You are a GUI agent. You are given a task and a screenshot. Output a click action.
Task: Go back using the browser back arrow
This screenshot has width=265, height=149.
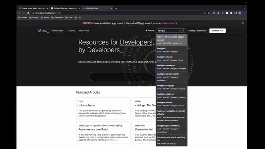(x=19, y=13)
